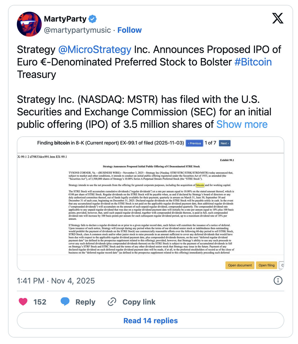
Task: Click the Open document button
Action: click(240, 265)
